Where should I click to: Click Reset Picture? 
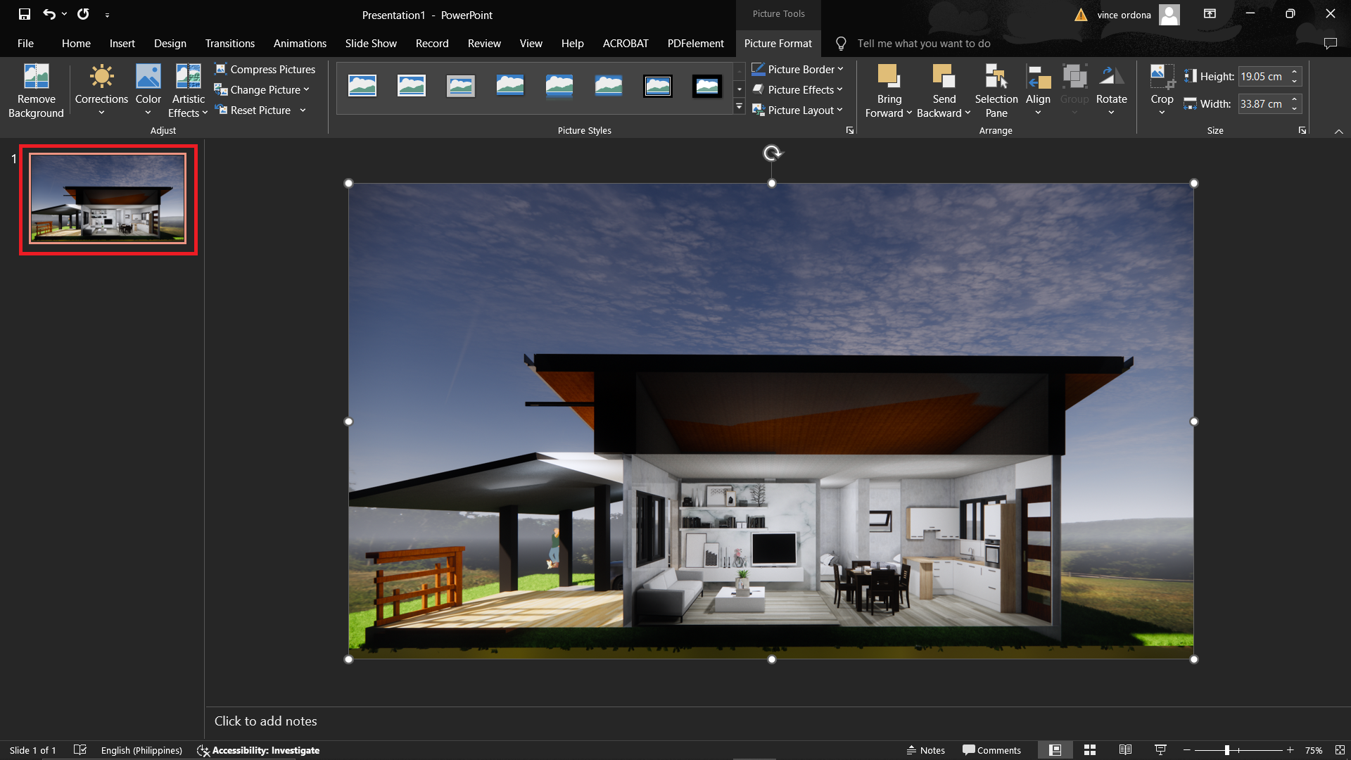click(x=253, y=110)
